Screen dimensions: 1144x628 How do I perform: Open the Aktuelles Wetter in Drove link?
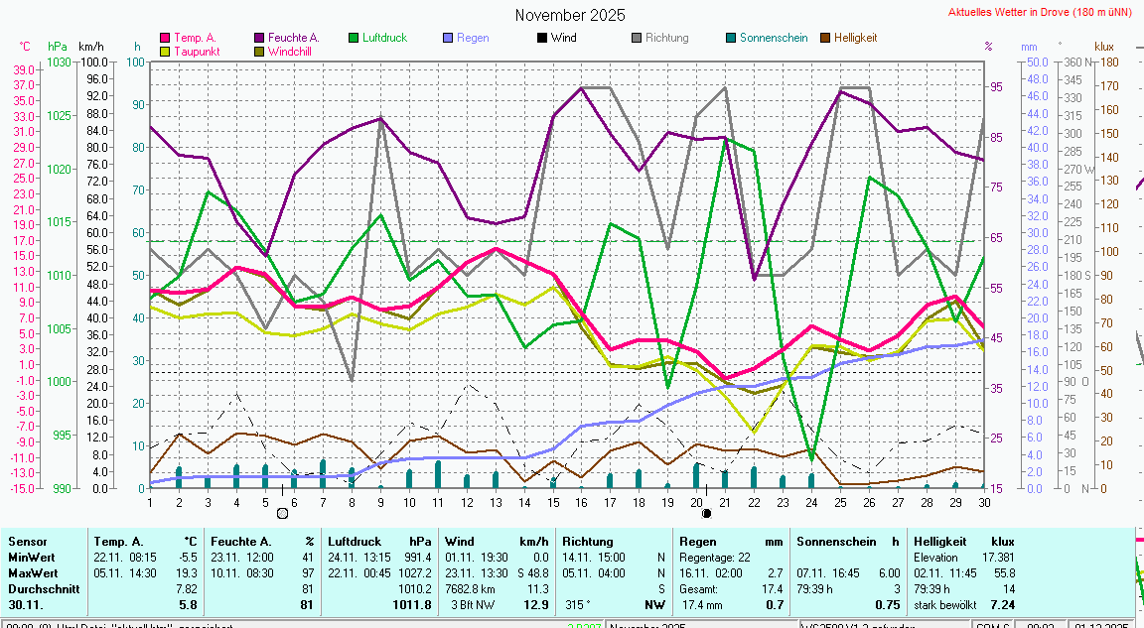pos(1040,13)
